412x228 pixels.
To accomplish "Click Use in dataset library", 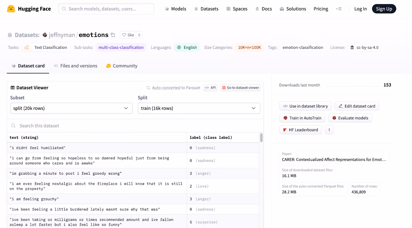I will (305, 106).
